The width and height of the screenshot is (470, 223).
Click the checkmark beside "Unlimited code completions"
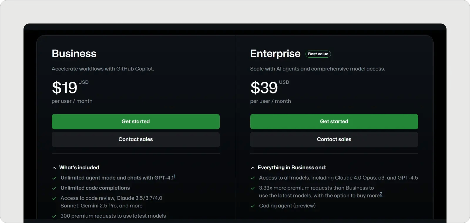(55, 188)
